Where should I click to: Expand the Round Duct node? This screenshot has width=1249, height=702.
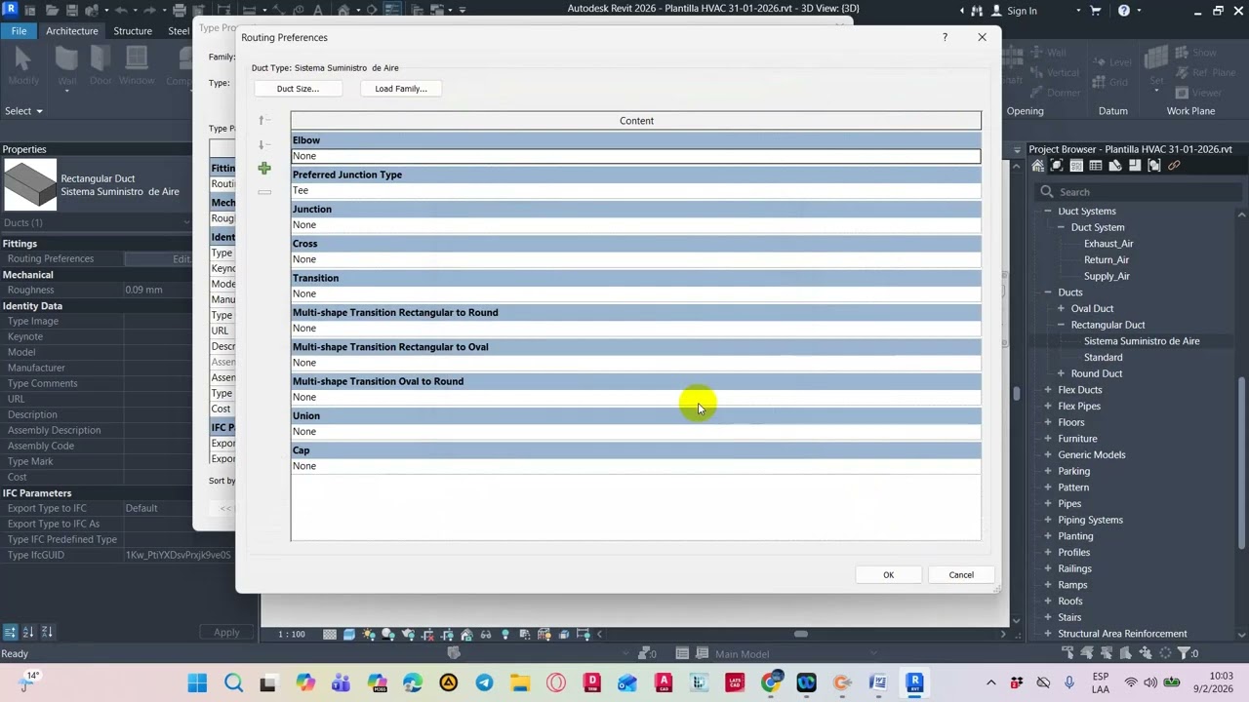point(1061,373)
